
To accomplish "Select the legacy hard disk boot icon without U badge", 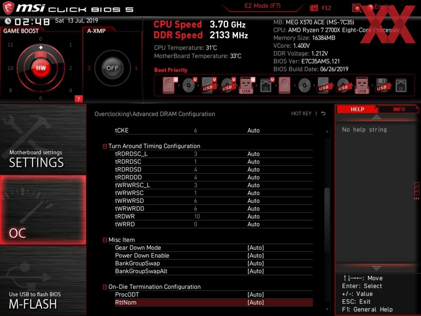I will [284, 85].
